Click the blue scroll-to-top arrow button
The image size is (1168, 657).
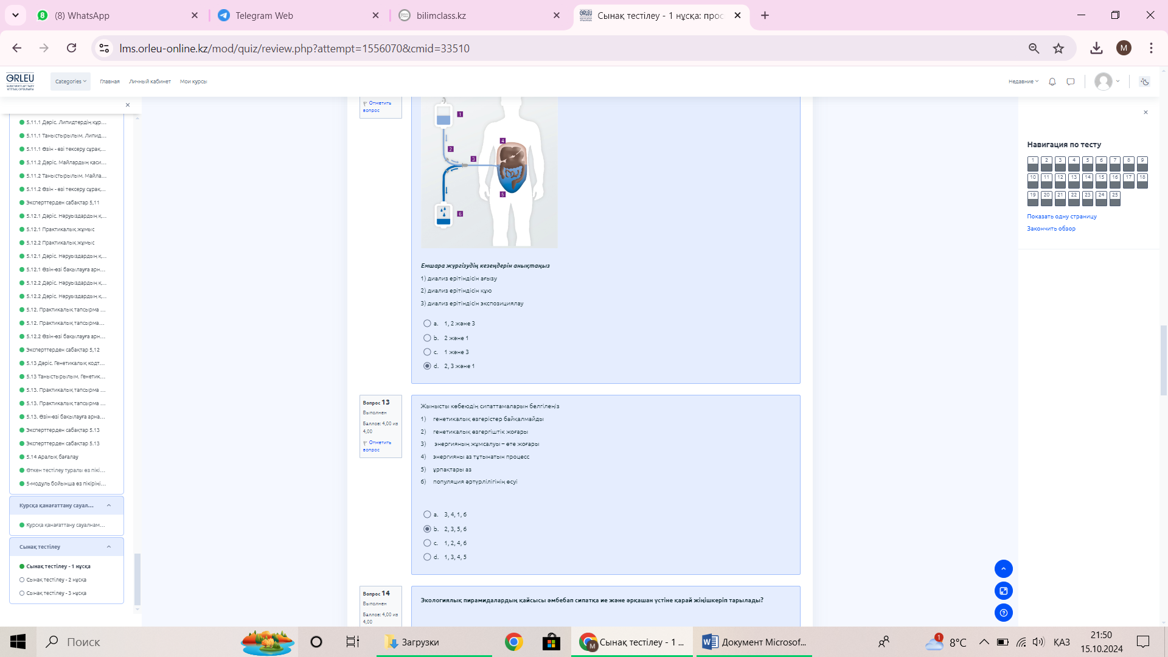point(1003,569)
